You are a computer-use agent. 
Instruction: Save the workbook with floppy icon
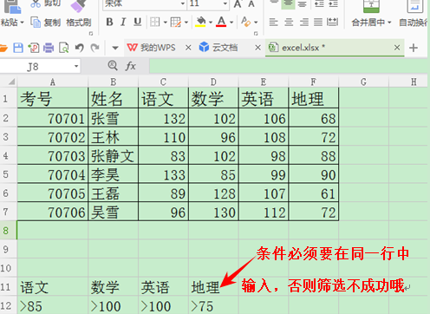(x=18, y=48)
